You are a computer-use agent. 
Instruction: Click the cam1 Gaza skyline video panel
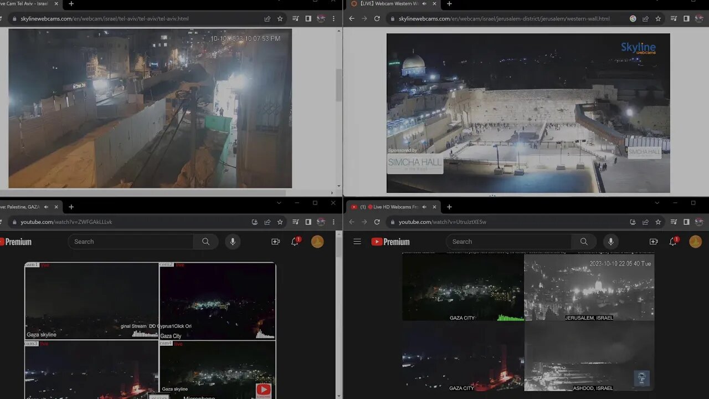[92, 301]
